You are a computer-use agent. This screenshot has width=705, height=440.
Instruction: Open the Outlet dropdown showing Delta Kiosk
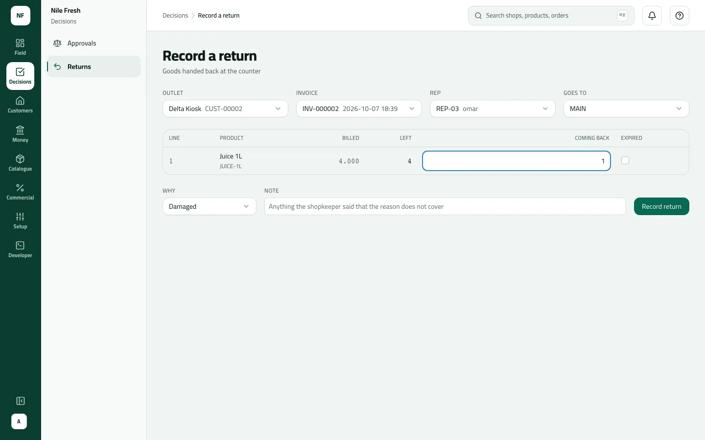tap(225, 109)
